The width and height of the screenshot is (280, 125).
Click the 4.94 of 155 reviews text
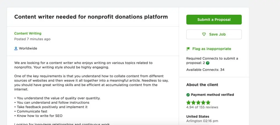202,107
